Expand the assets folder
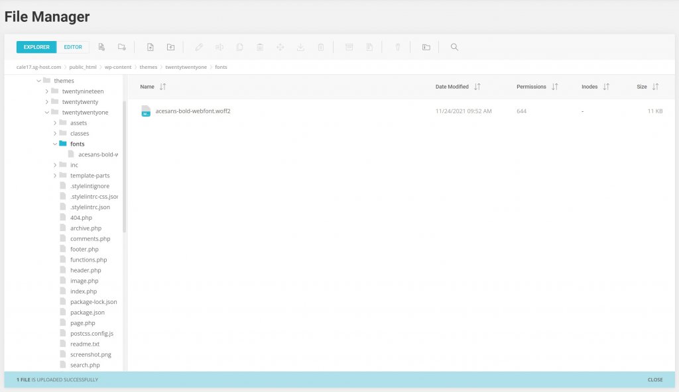 click(55, 123)
